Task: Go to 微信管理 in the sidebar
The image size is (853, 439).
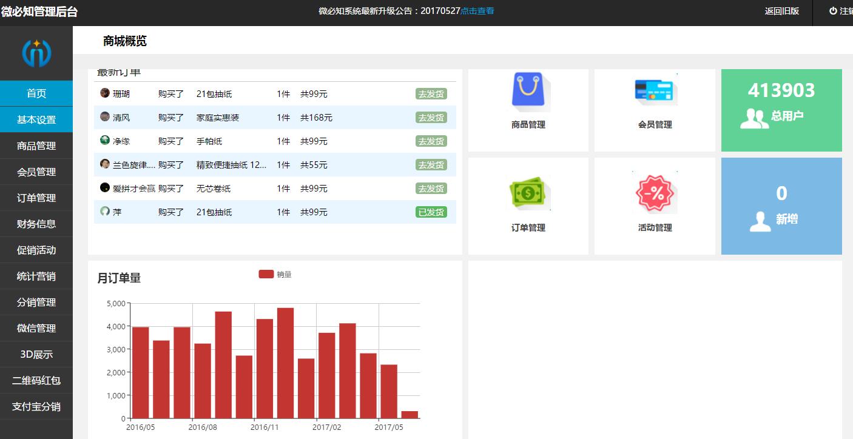Action: 36,328
